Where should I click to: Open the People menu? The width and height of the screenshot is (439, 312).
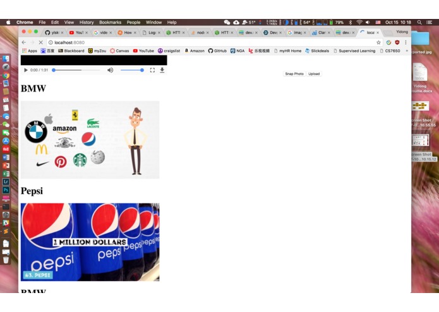[133, 22]
